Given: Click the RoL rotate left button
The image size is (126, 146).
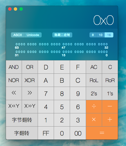Looking at the screenshot, I should click(94, 80).
